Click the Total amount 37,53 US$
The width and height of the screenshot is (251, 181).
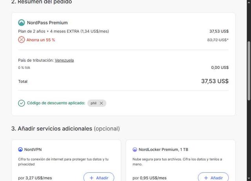[x=215, y=81]
